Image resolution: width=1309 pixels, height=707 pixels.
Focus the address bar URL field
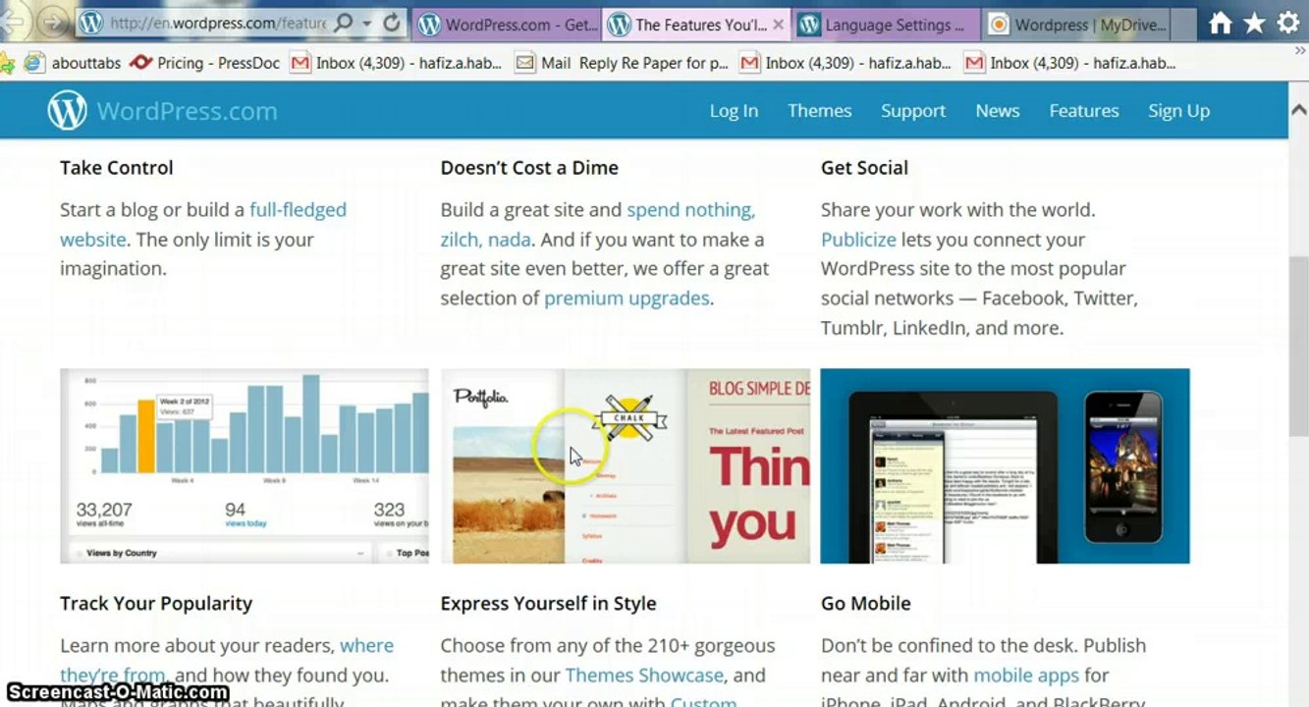click(x=217, y=24)
